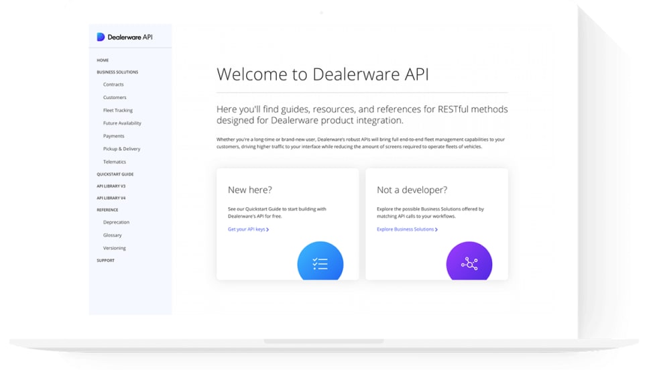Click the New here? card

tap(288, 201)
